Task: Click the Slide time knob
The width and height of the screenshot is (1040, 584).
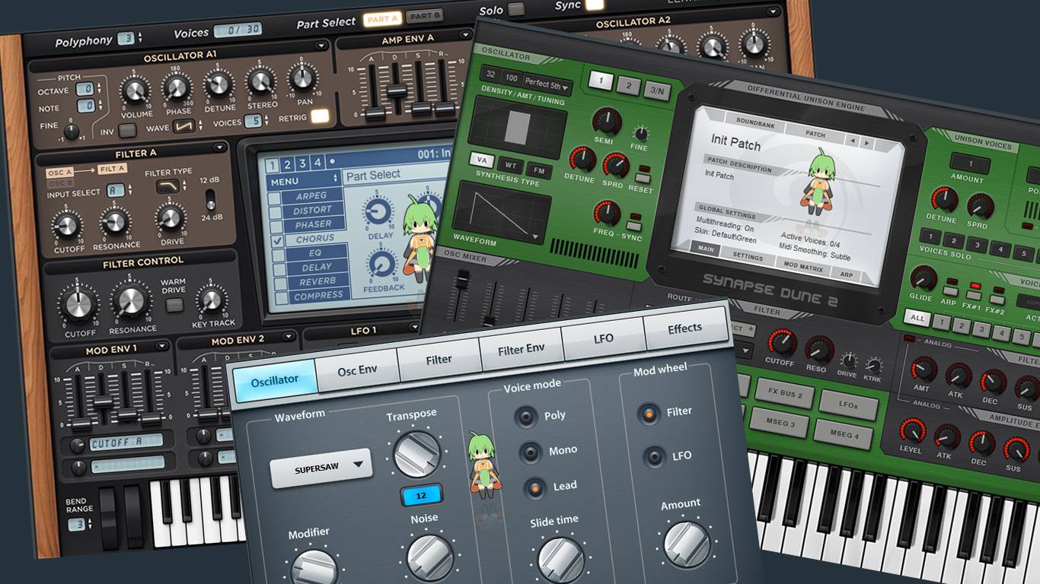Action: point(561,560)
